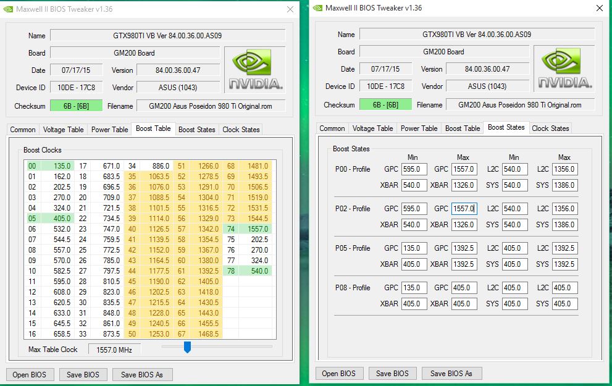Screen dimensions: 612x386
Task: Select boost clock entry 78 value 540.0
Action: (255, 271)
